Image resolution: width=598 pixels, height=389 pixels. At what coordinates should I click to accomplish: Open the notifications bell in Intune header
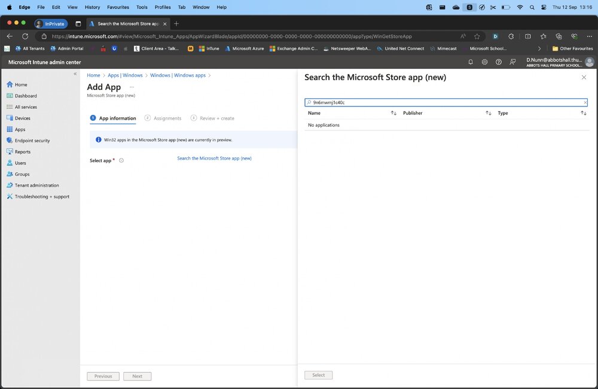[x=471, y=62]
